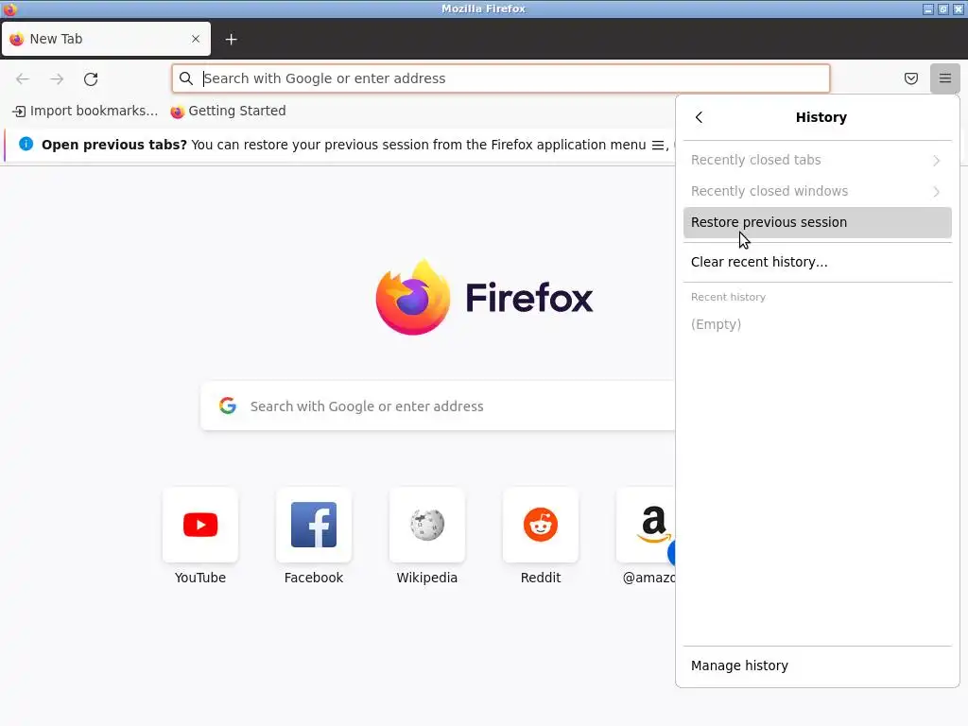Click Google logo in page search box

tap(228, 406)
